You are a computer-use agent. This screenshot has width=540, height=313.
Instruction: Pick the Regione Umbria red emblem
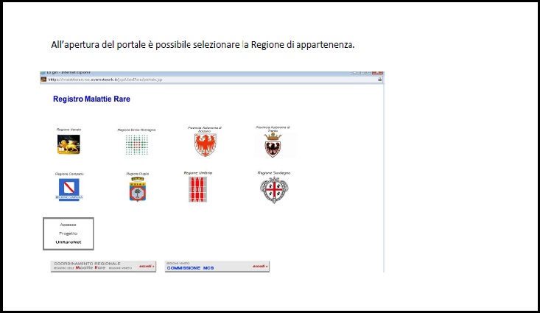tap(197, 189)
